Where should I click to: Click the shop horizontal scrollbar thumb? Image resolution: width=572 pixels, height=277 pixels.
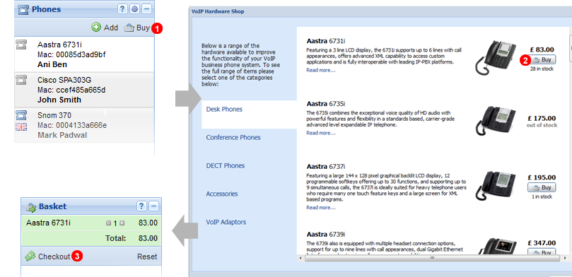[x=431, y=258]
